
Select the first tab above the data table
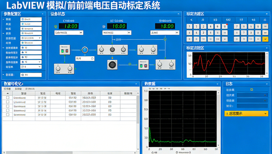[7, 89]
